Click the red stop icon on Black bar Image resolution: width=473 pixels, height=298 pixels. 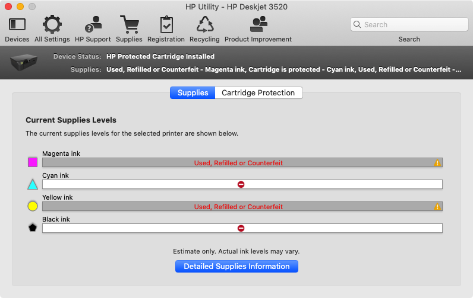click(x=241, y=228)
